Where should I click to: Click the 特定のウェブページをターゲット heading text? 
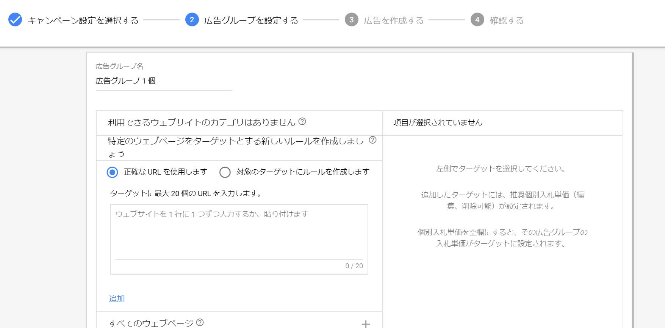click(x=236, y=147)
